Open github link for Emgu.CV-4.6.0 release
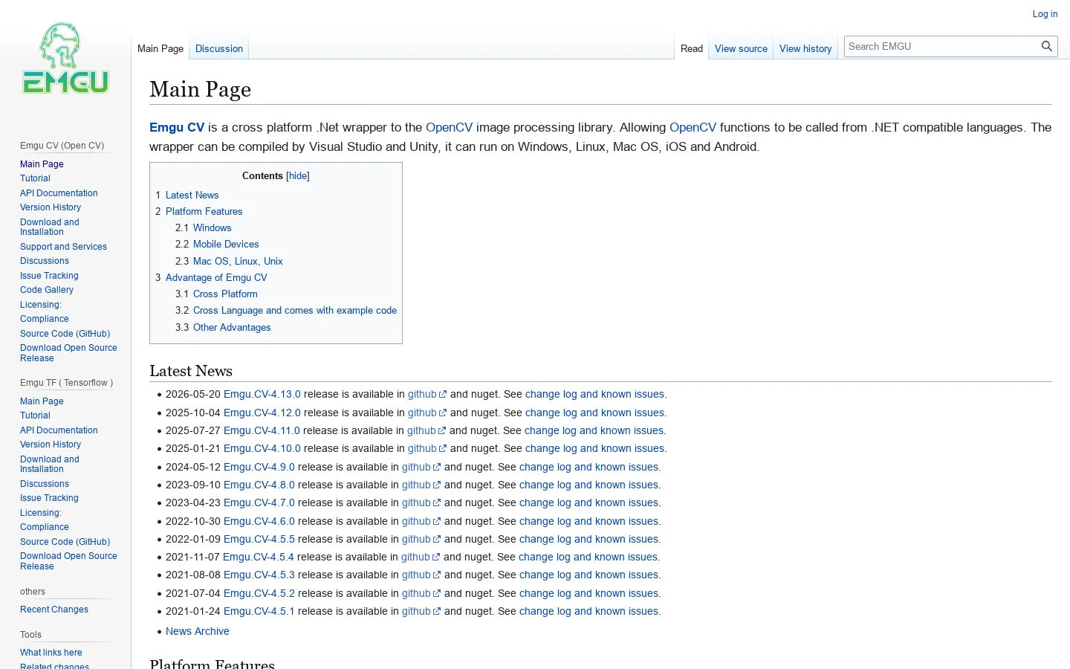Viewport: 1070px width, 669px height. pyautogui.click(x=421, y=522)
